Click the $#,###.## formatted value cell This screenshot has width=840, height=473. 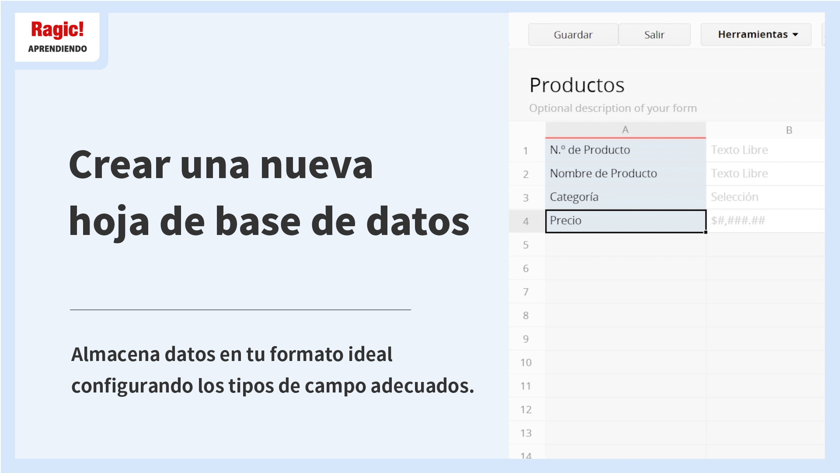[765, 221]
